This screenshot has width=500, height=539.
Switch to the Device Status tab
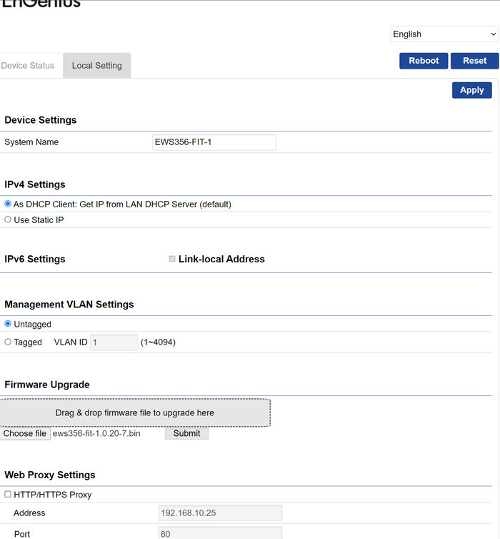click(x=28, y=66)
